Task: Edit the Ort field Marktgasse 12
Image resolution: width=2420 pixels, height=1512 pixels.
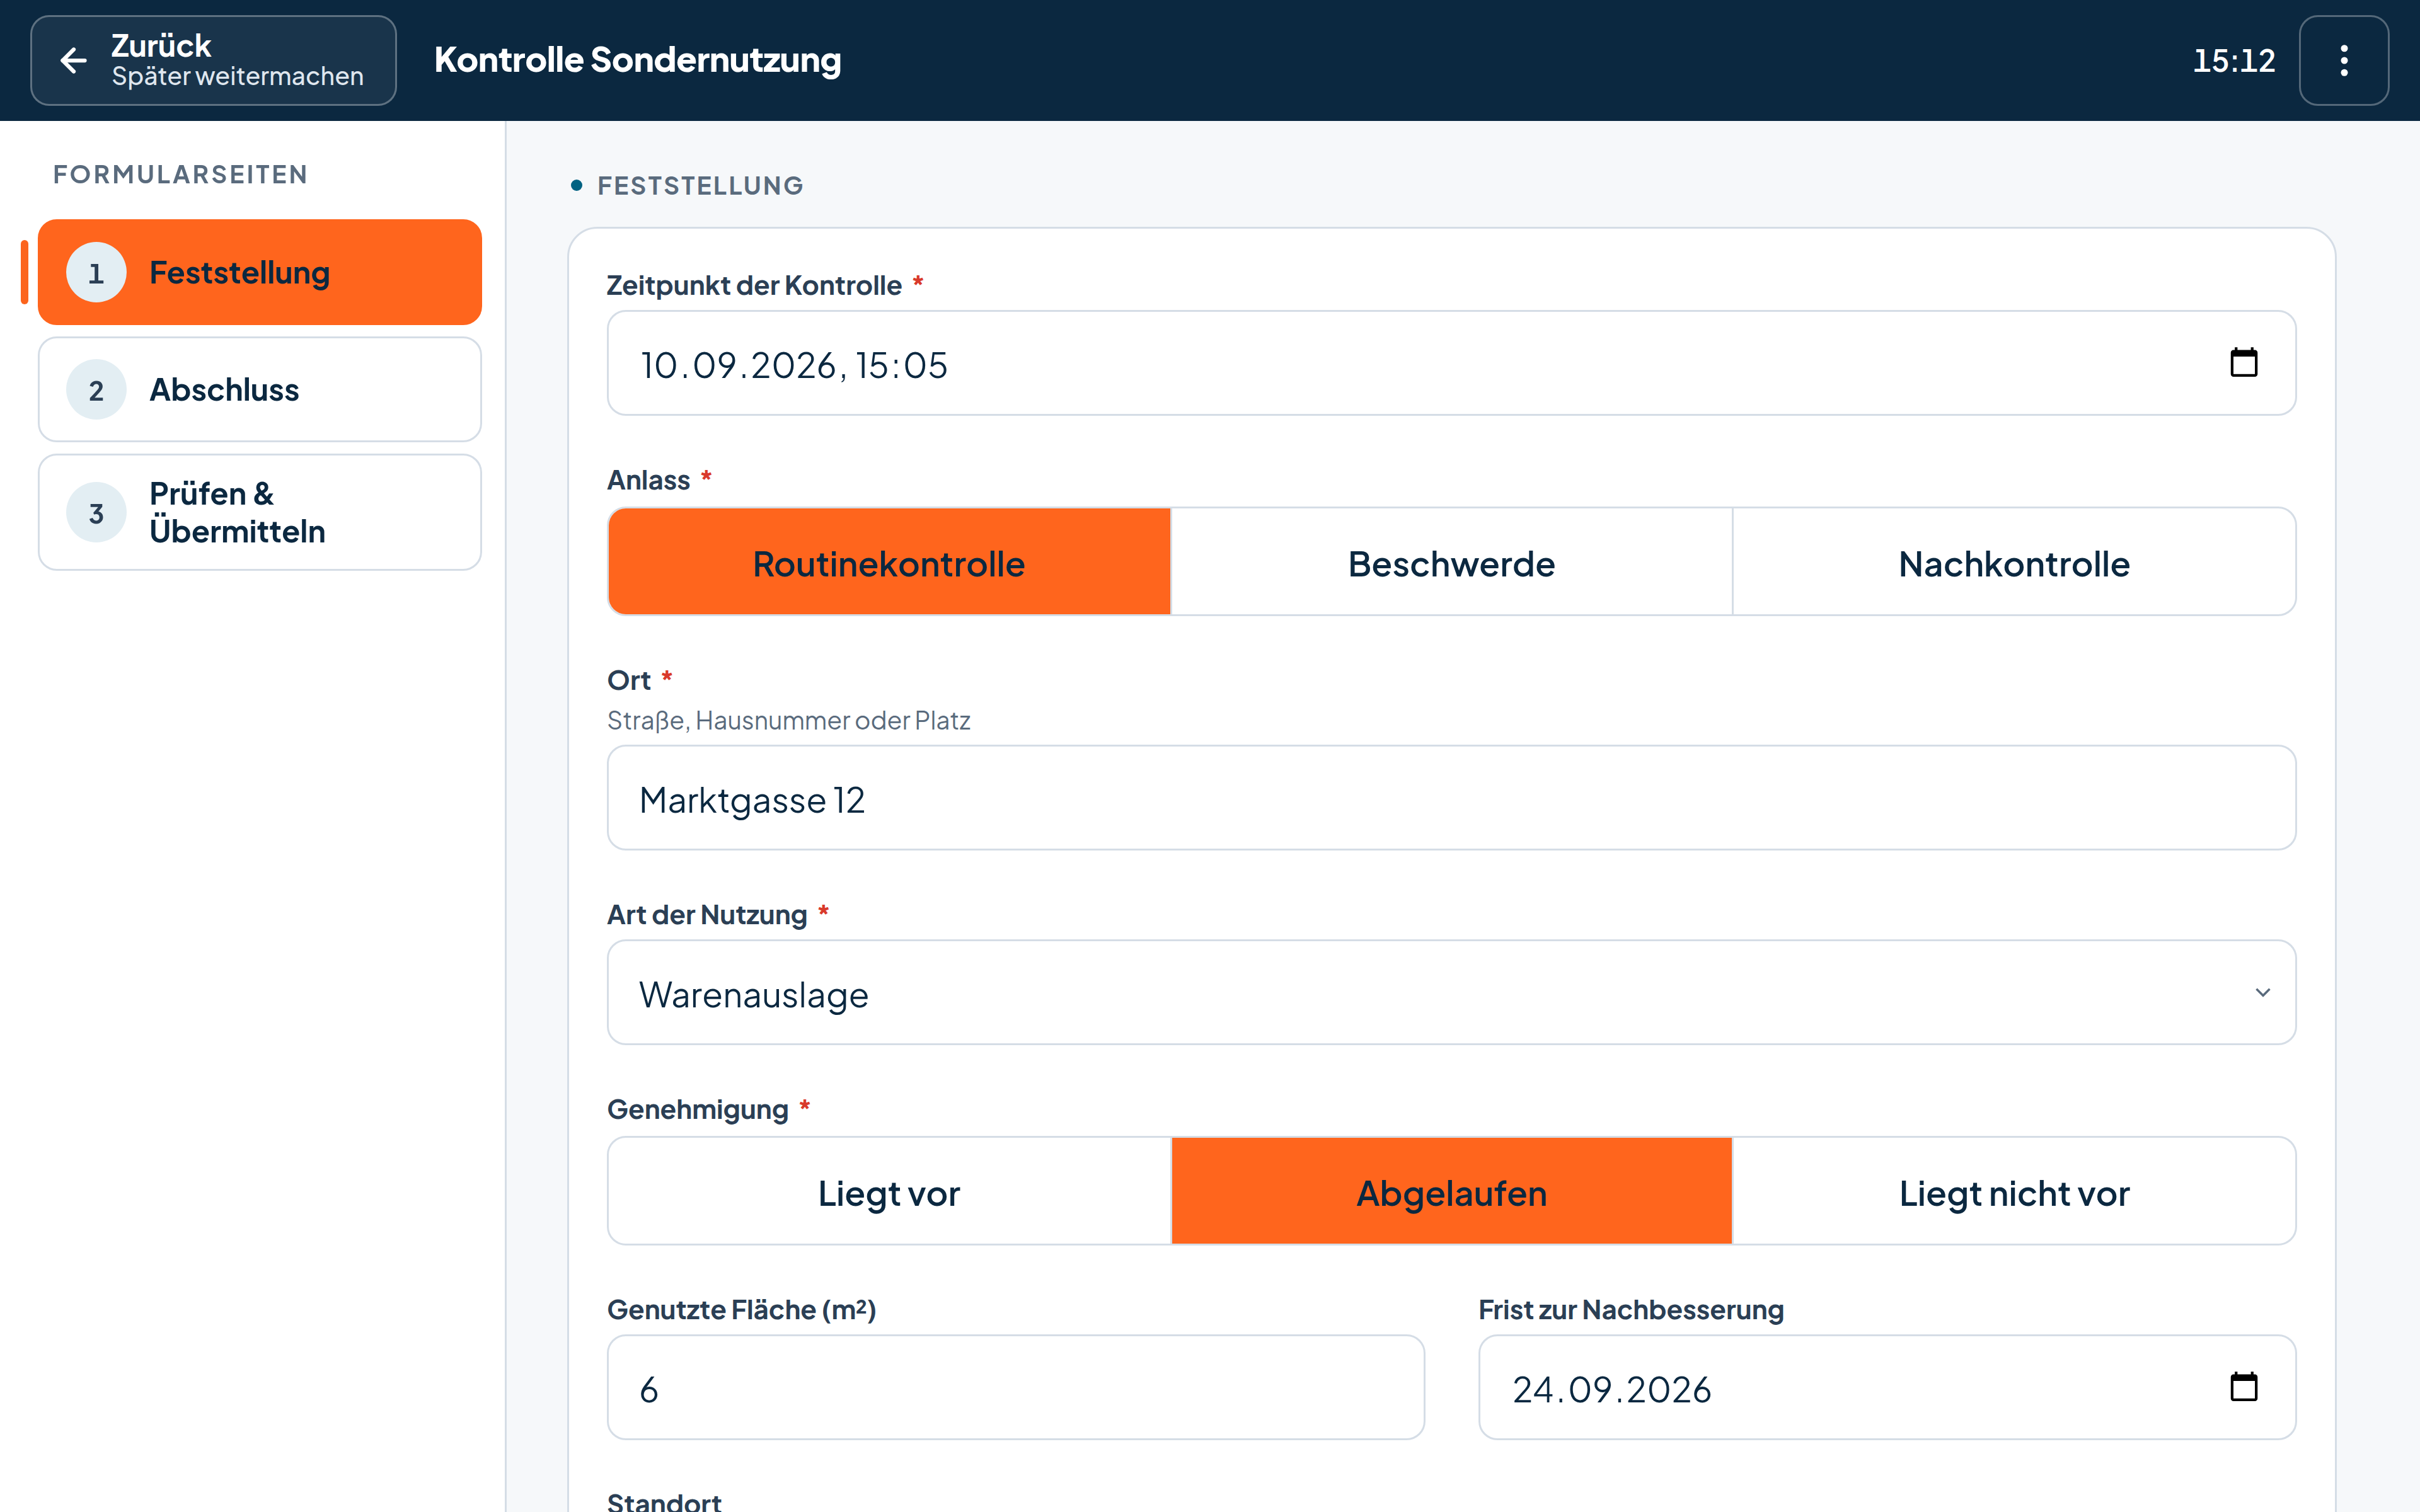Action: pyautogui.click(x=1451, y=798)
